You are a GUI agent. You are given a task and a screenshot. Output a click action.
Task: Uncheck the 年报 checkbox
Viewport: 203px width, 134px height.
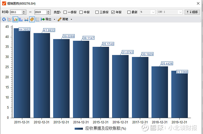113,12
